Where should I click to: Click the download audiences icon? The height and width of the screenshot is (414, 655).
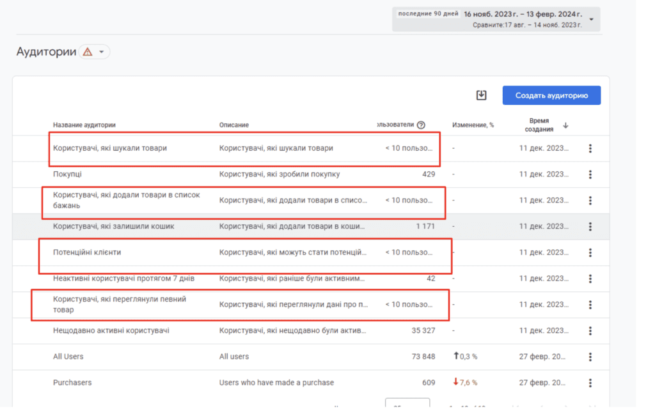pyautogui.click(x=481, y=95)
